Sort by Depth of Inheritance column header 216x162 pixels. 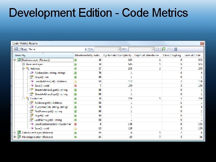(x=147, y=55)
